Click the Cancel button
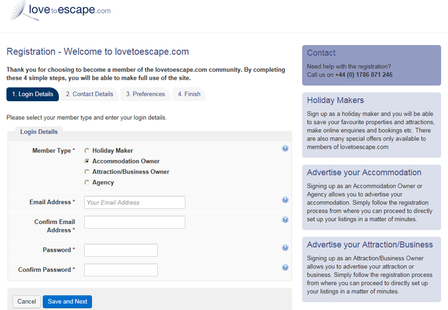Image resolution: width=448 pixels, height=310 pixels. (27, 301)
